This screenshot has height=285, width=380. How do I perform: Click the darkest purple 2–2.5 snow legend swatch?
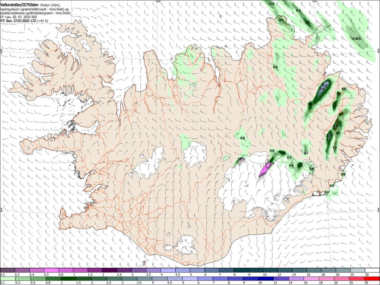tap(110, 270)
